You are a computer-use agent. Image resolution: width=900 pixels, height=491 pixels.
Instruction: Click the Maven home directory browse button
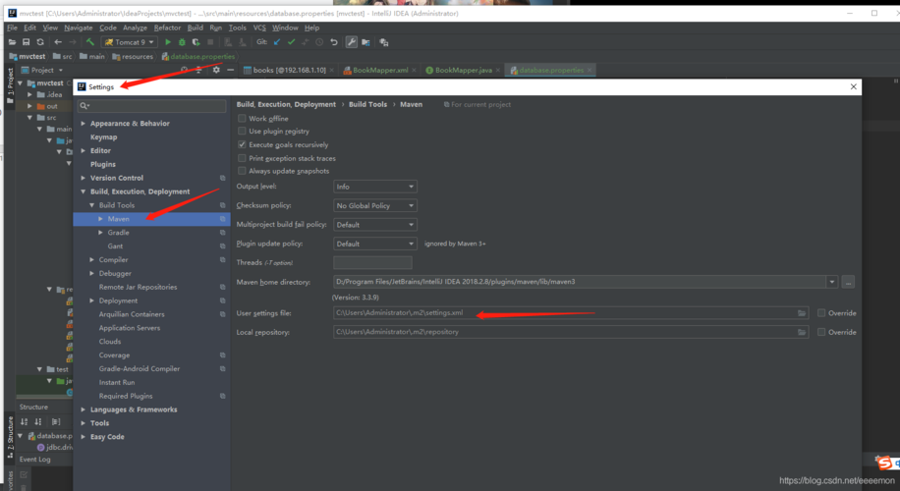coord(848,282)
